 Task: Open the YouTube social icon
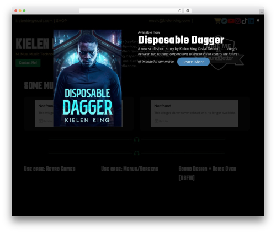pos(231,21)
